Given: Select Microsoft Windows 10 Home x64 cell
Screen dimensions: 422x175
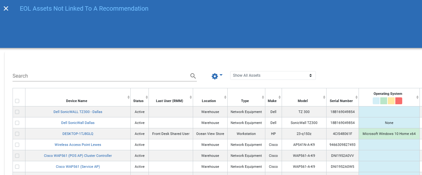Looking at the screenshot, I should 389,134.
